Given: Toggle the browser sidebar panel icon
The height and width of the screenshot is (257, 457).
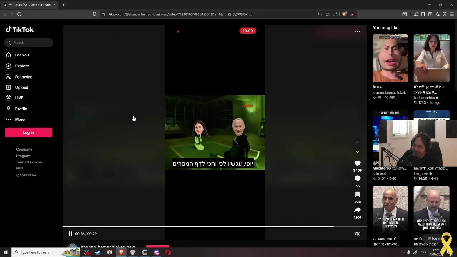Looking at the screenshot, I should click(423, 14).
